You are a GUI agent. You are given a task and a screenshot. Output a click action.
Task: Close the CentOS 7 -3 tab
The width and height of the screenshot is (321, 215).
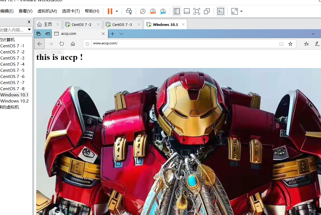tap(139, 25)
